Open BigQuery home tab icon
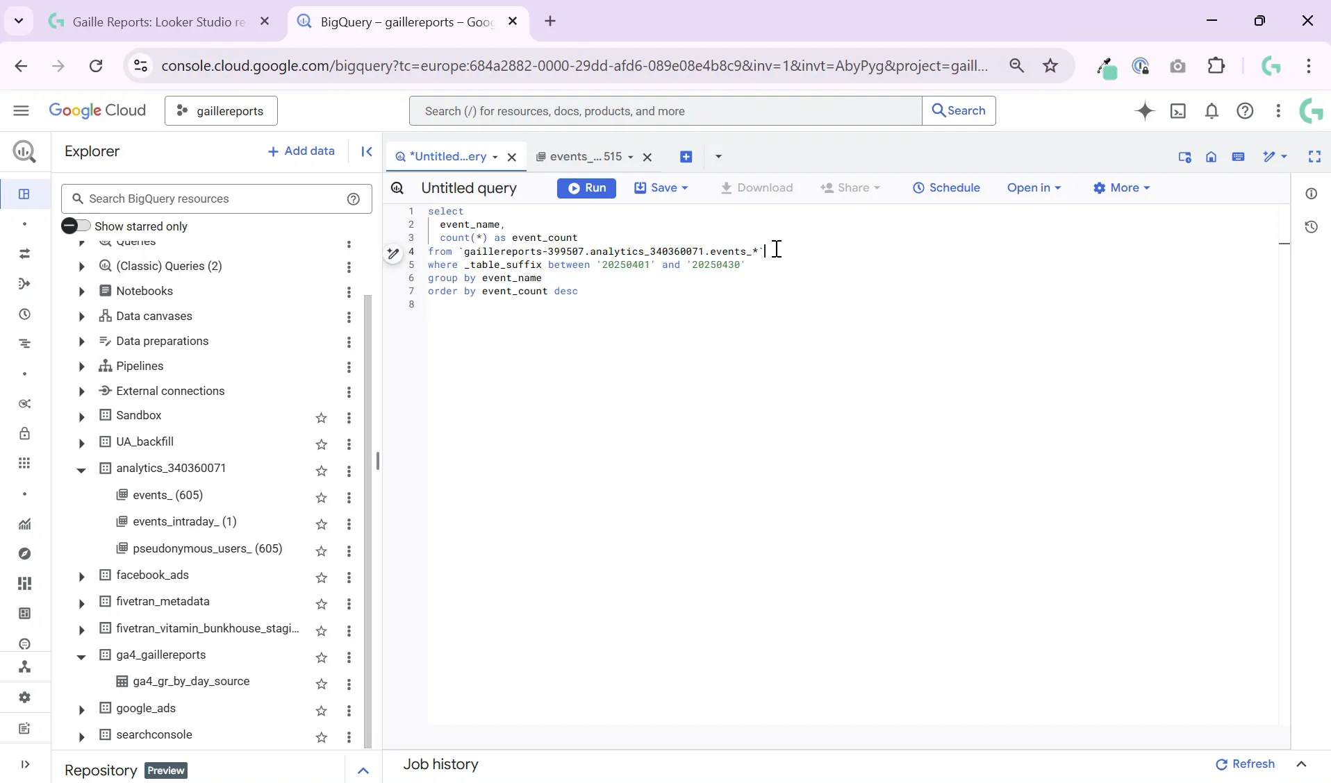 pos(1211,157)
